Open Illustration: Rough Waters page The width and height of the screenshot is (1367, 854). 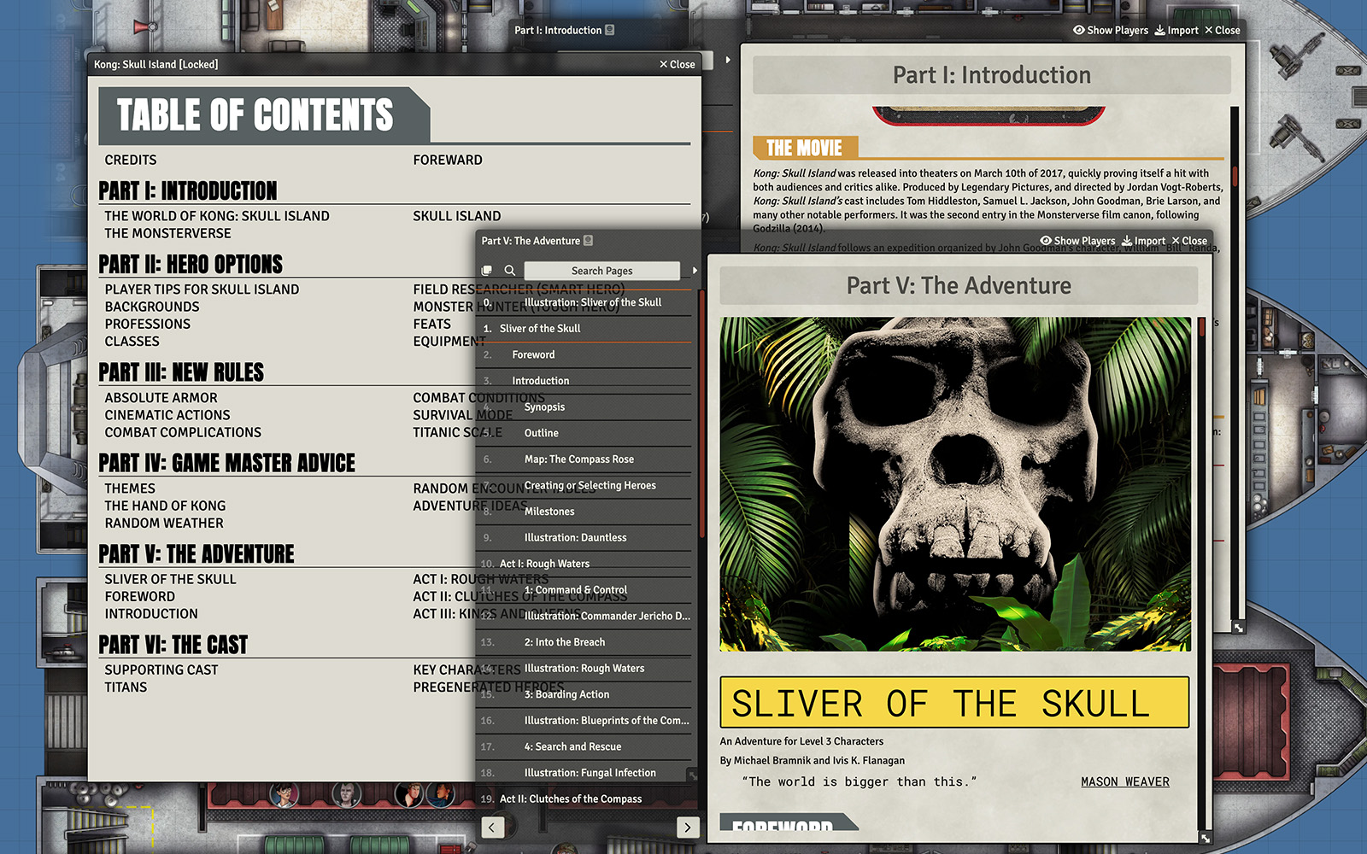click(x=584, y=669)
